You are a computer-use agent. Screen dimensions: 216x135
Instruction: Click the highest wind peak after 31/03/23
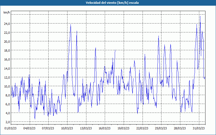point(200,16)
